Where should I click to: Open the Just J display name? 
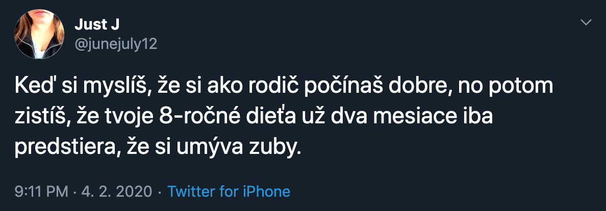coord(97,24)
